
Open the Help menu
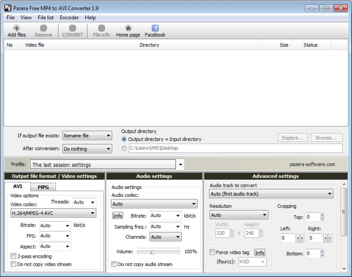point(90,18)
